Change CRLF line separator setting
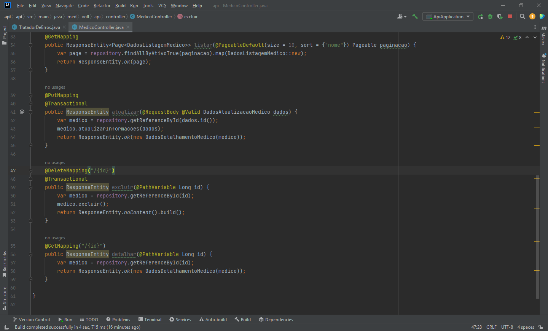548x331 pixels. click(491, 327)
